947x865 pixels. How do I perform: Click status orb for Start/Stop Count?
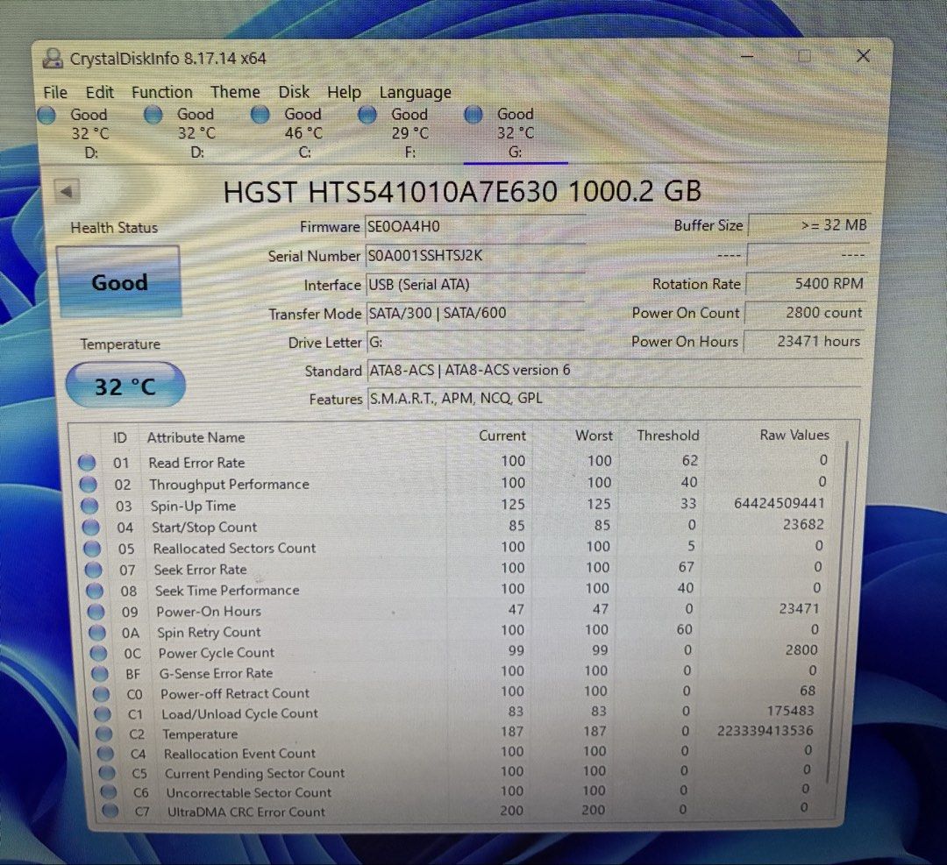tap(90, 528)
